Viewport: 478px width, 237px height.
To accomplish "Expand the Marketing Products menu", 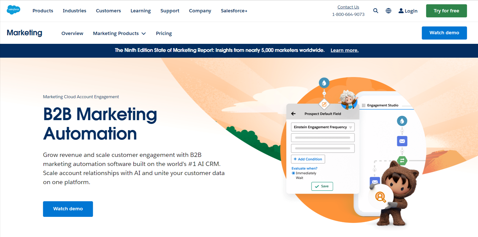I will coord(119,33).
